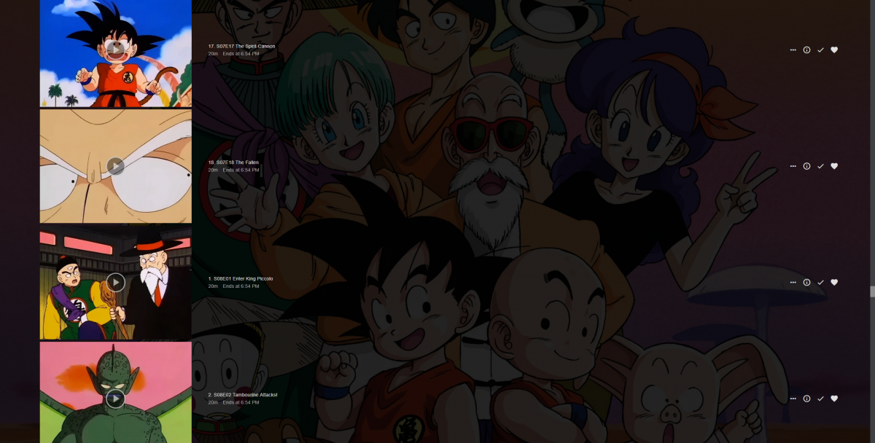Image resolution: width=875 pixels, height=443 pixels.
Task: Mark The Spirit Cannon as played
Action: (820, 50)
